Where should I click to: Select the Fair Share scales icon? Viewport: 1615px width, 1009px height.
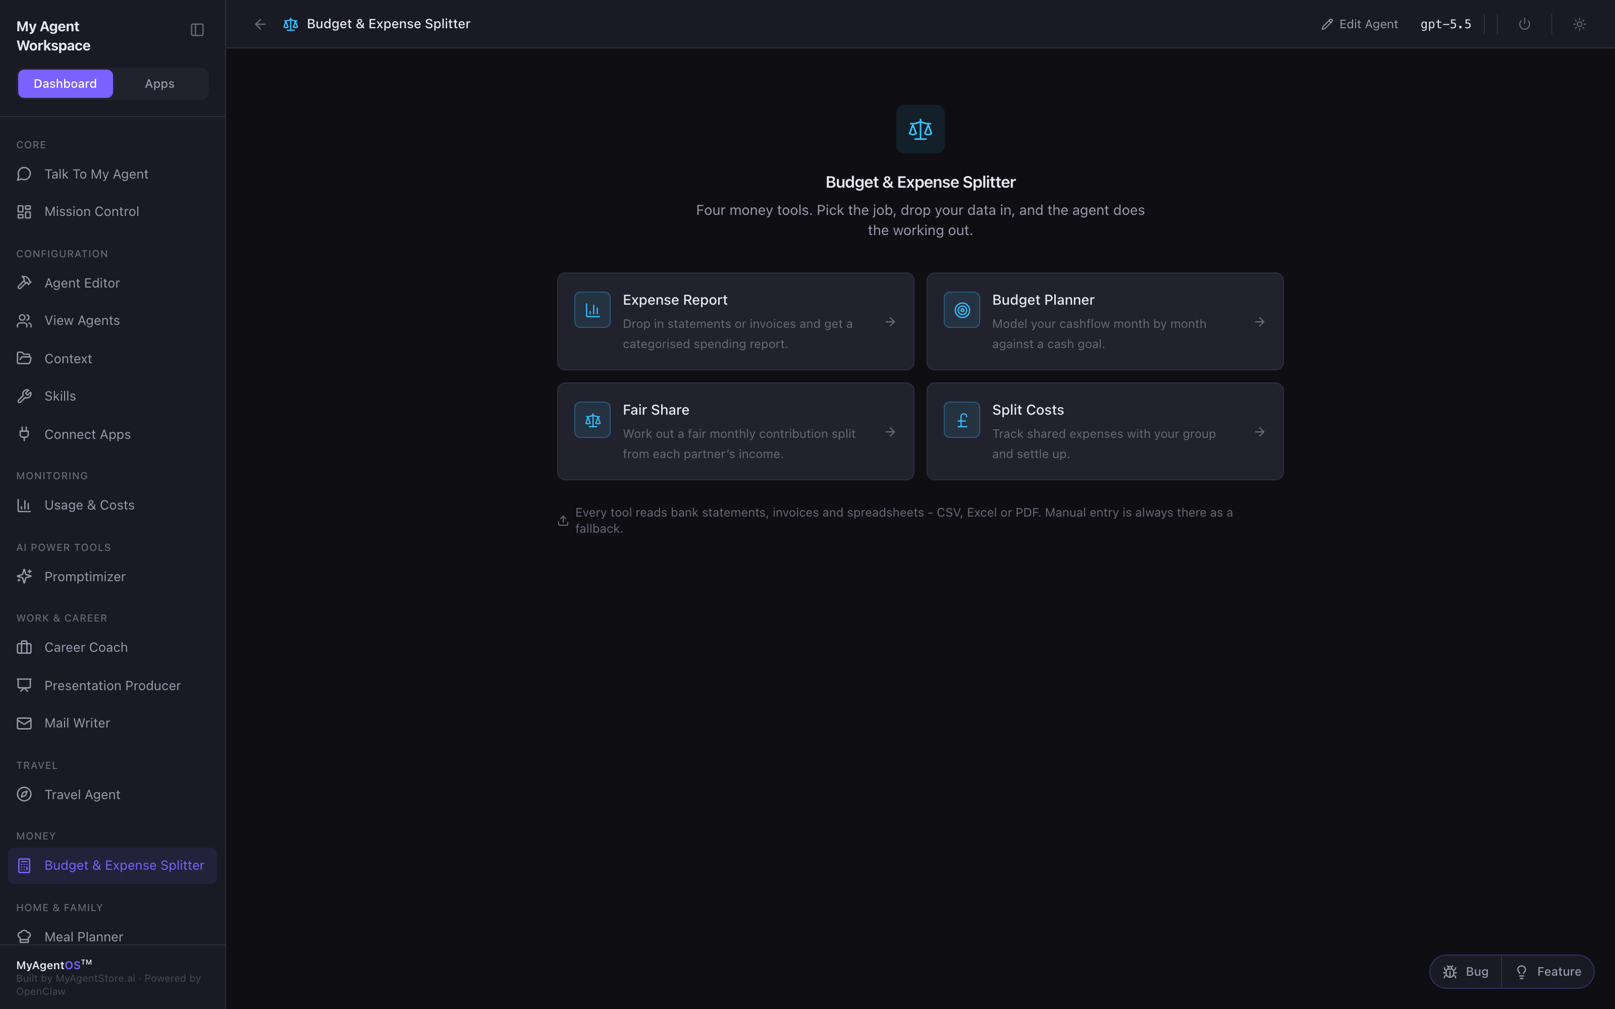(592, 420)
